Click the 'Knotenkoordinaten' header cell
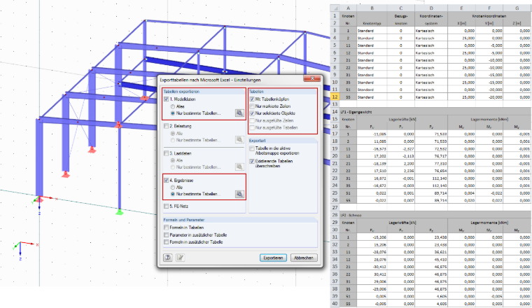The image size is (532, 308). [488, 16]
